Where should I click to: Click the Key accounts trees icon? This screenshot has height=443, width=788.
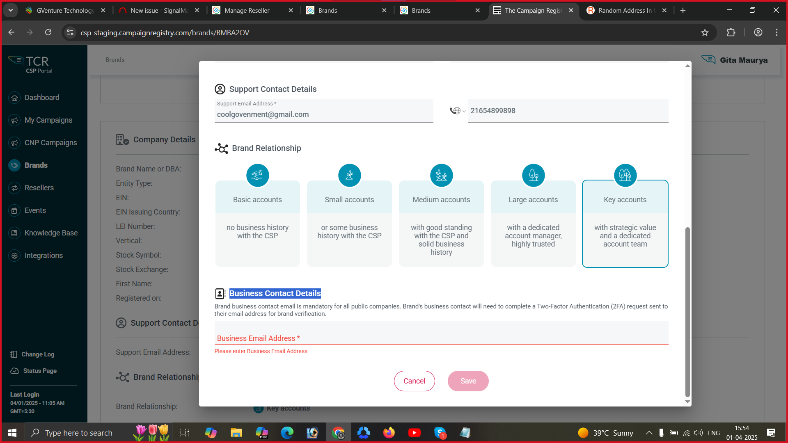point(625,175)
